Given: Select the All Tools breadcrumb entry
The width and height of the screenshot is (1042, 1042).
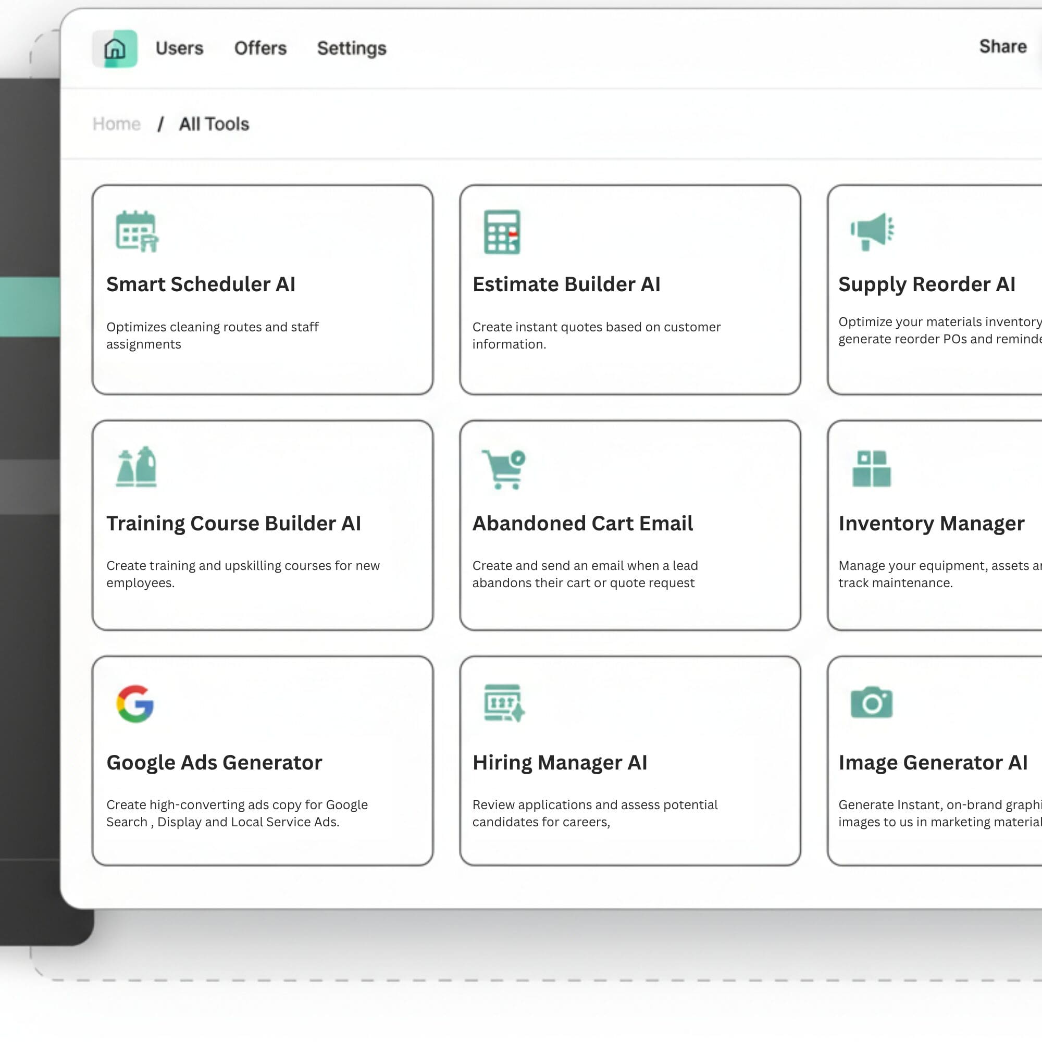Looking at the screenshot, I should tap(214, 123).
